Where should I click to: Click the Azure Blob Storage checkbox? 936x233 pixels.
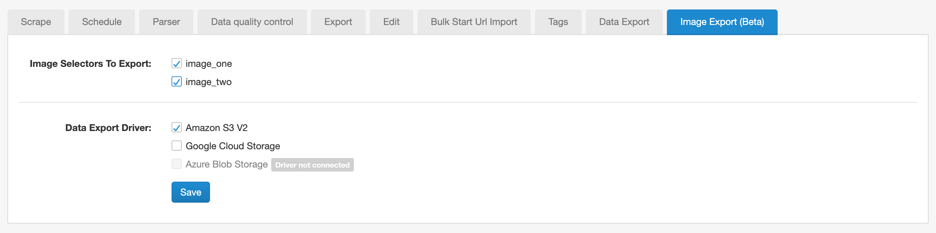click(176, 164)
